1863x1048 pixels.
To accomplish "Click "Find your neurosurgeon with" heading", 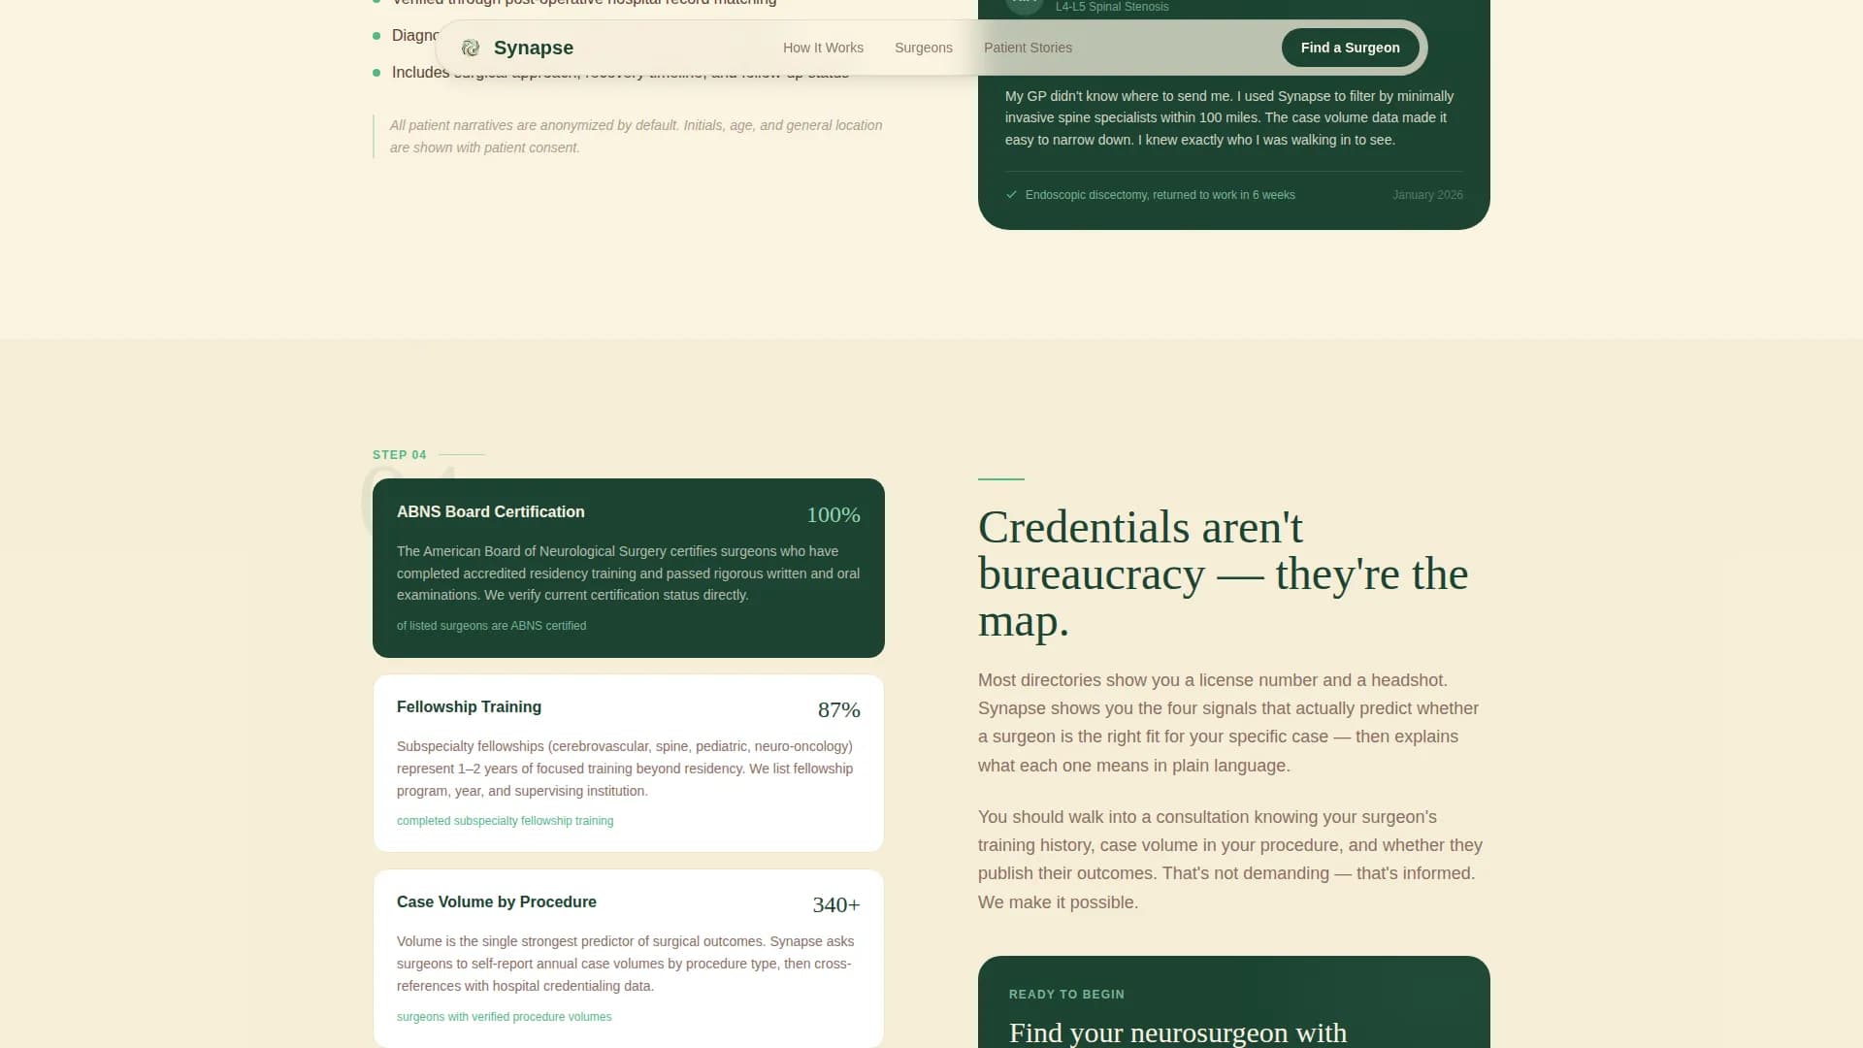I will tap(1178, 1032).
